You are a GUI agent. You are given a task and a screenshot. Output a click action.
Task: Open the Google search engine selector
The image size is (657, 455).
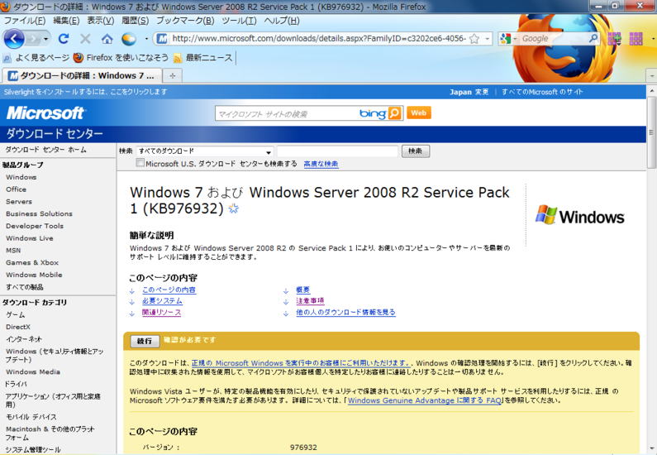tap(508, 39)
